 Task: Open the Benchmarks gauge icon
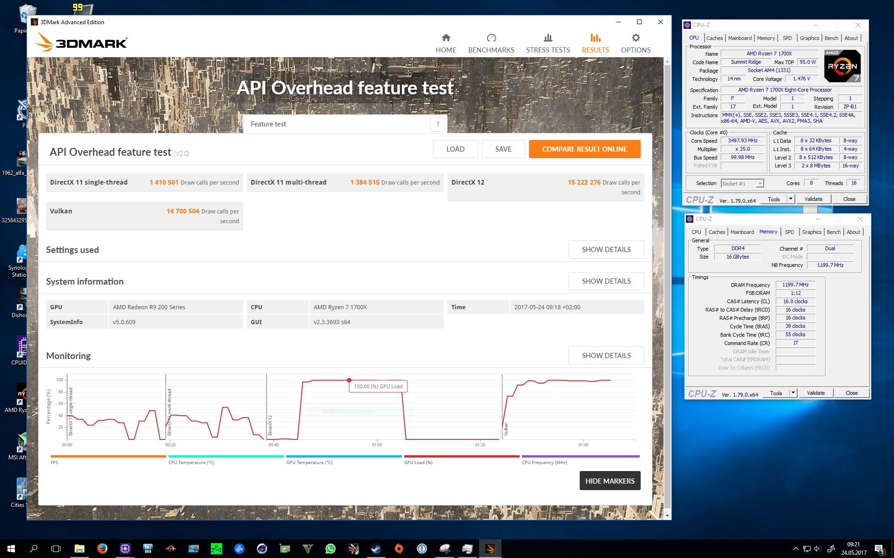tap(491, 38)
